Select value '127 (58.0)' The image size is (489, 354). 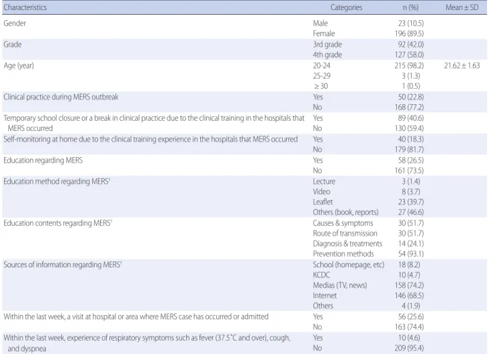tap(410, 55)
